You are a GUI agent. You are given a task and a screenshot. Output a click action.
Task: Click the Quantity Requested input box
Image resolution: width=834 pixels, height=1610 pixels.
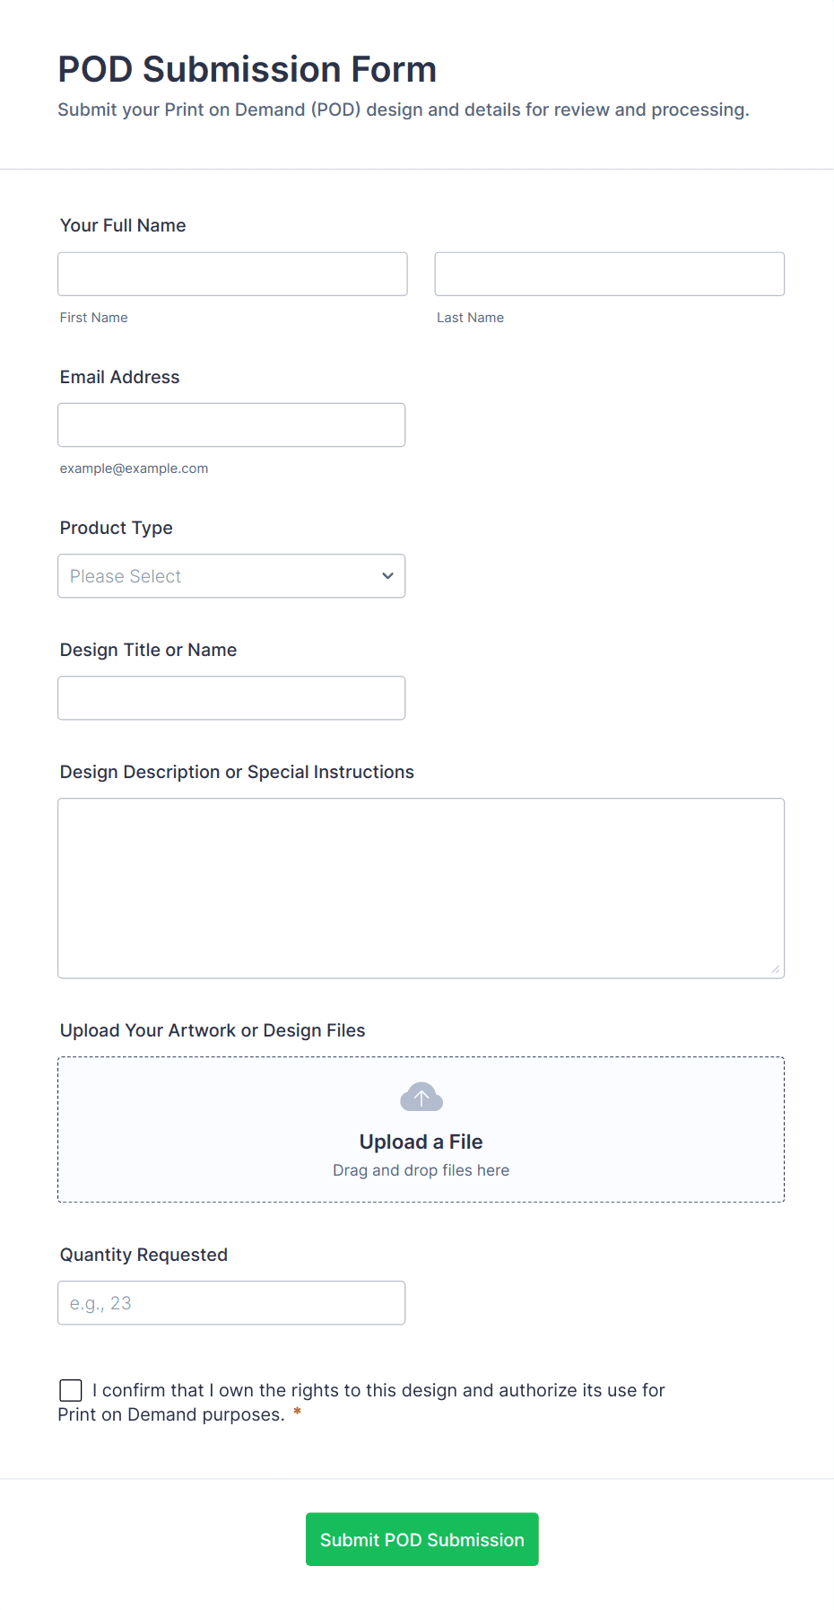231,1303
